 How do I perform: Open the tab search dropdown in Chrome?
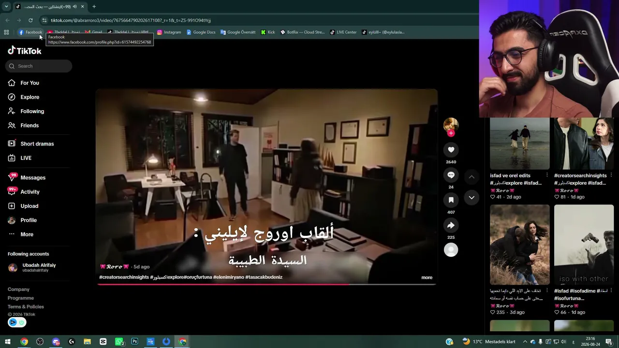pyautogui.click(x=6, y=7)
